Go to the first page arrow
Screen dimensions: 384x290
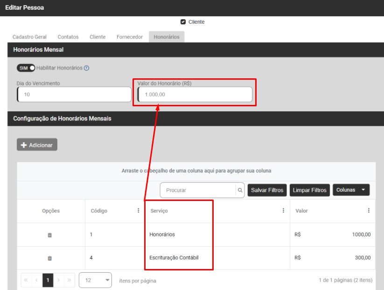(x=26, y=280)
